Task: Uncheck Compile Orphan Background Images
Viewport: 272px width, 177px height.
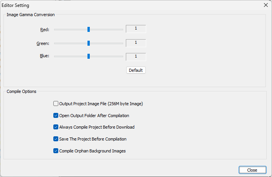Action: click(x=56, y=151)
